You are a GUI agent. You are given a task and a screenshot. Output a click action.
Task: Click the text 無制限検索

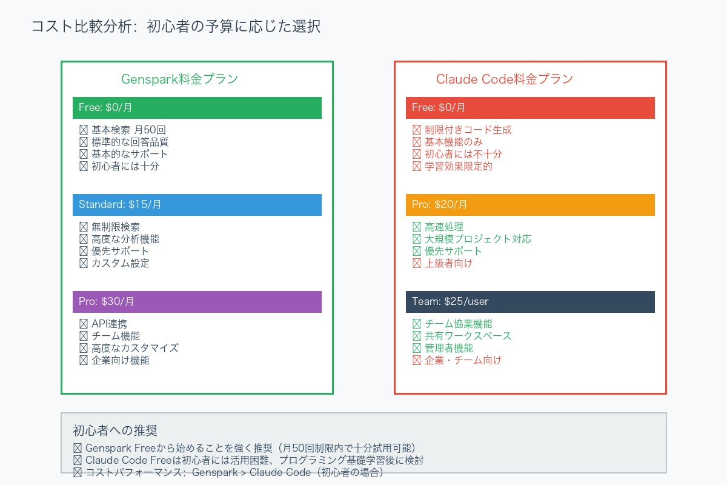(x=116, y=227)
